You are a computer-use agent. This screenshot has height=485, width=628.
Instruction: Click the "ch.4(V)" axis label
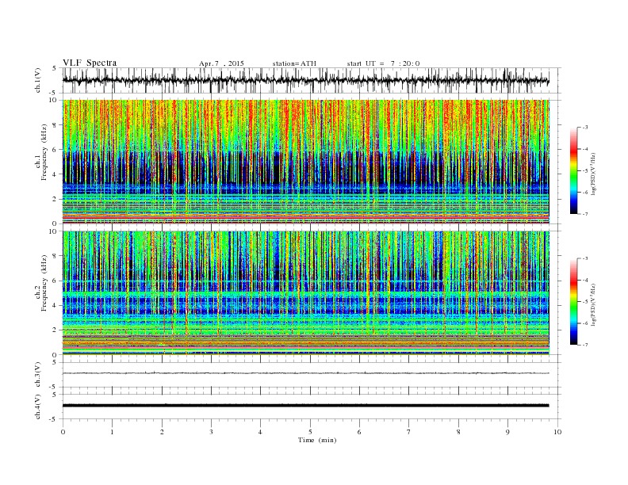(x=37, y=407)
